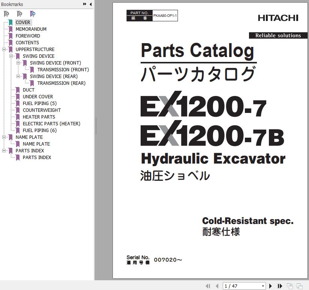Click the Hydraulic Excavator title text
The width and height of the screenshot is (309, 290).
pos(213,159)
